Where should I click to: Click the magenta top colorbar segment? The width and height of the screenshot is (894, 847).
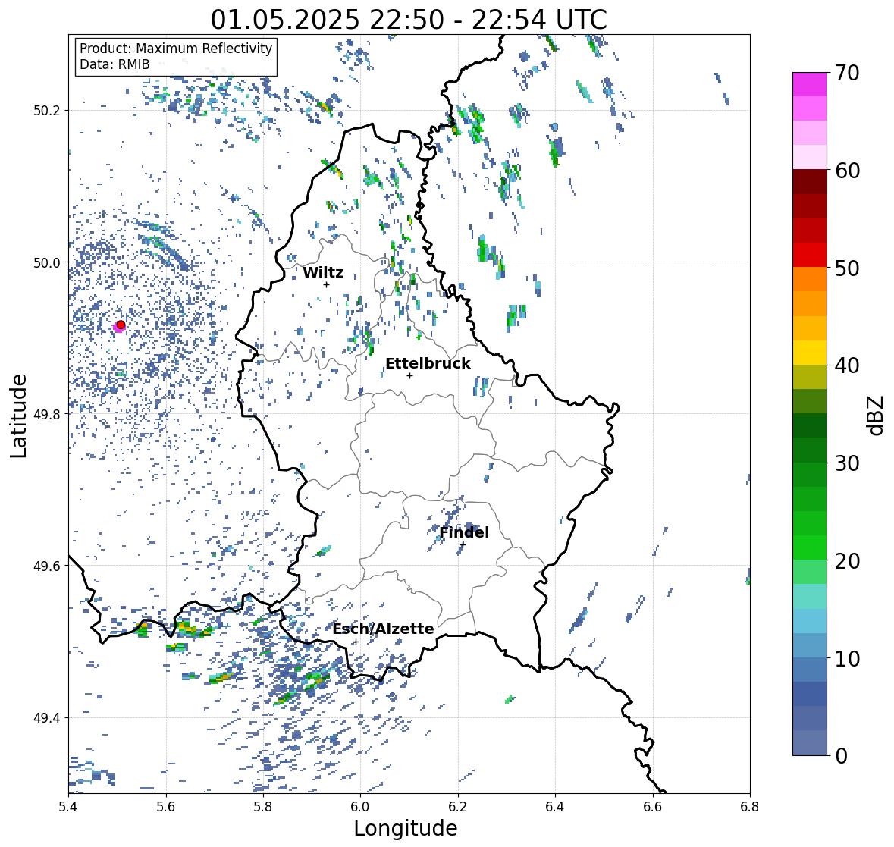(x=810, y=84)
